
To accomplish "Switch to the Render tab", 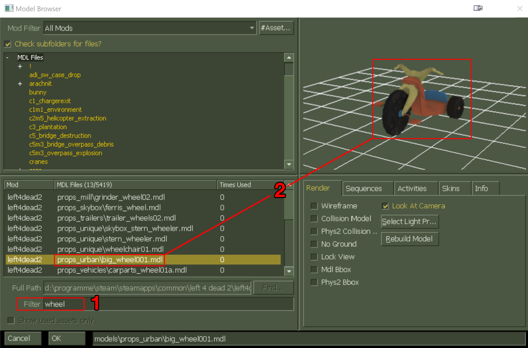I will pyautogui.click(x=322, y=188).
